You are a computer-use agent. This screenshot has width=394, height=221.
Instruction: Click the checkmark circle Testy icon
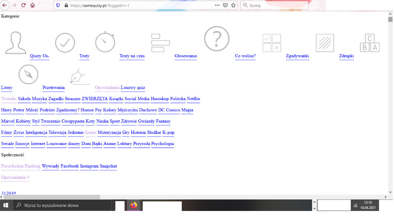(x=65, y=43)
